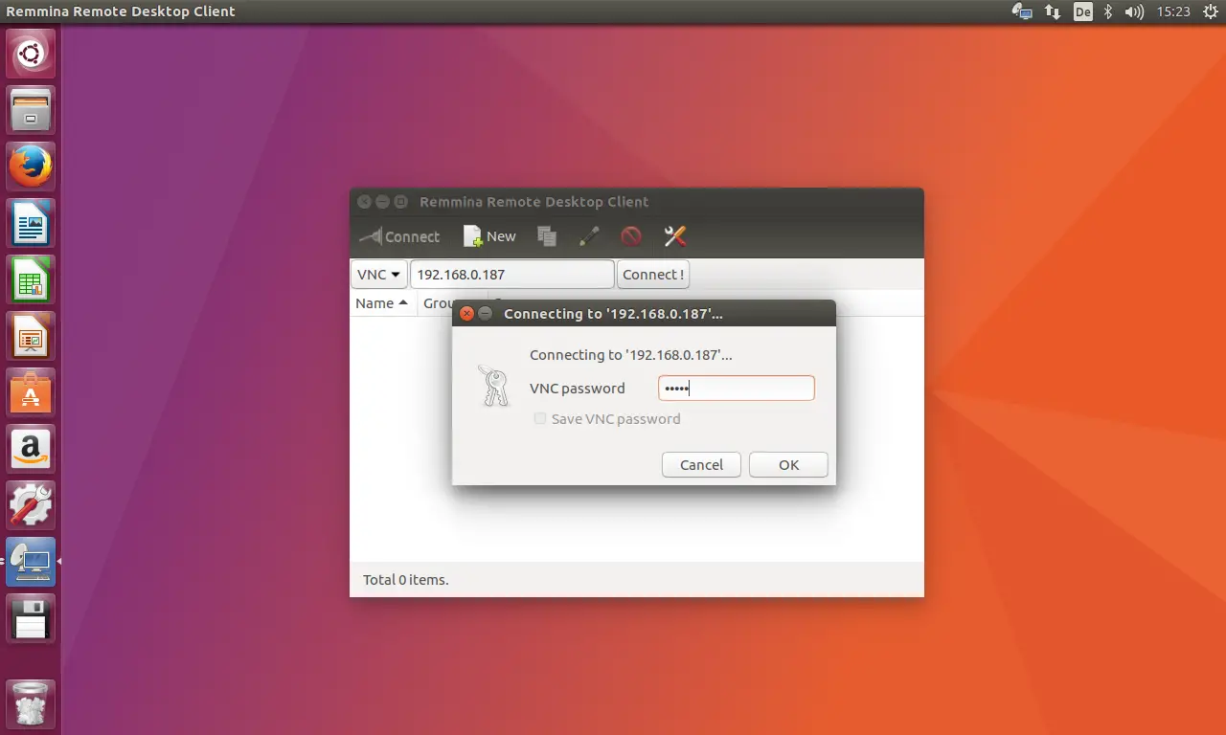Image resolution: width=1226 pixels, height=735 pixels.
Task: Click the Connect toolbar button in Remmina
Action: [x=399, y=236]
